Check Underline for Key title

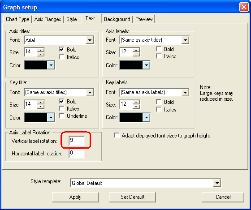[62, 116]
